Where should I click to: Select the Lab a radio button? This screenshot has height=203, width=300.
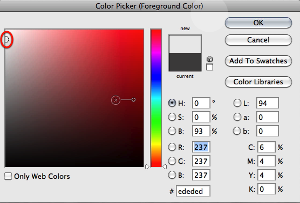pyautogui.click(x=237, y=117)
